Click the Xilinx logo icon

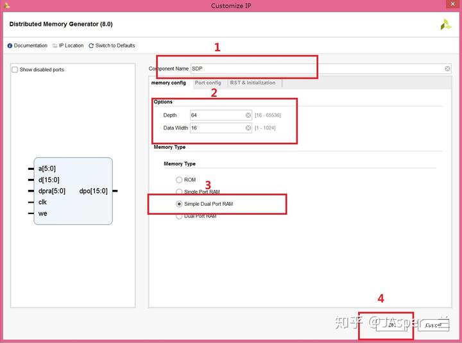click(x=446, y=24)
